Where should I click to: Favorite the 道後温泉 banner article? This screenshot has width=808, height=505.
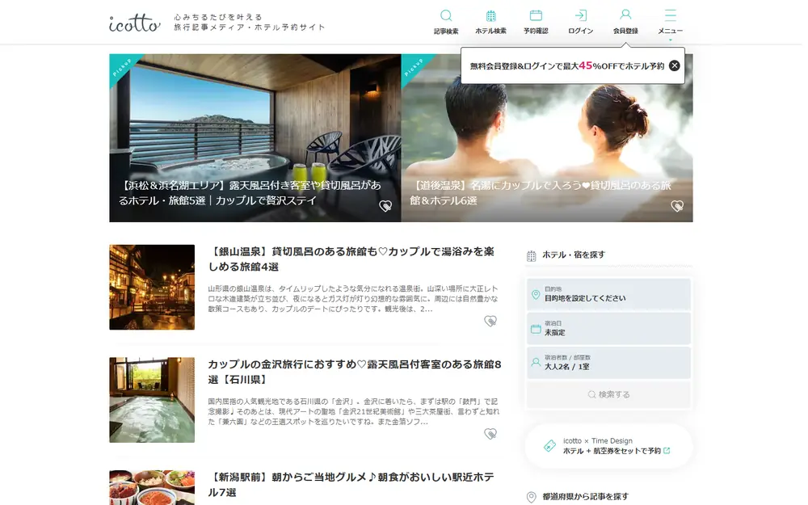point(677,206)
